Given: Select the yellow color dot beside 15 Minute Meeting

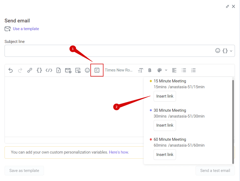Looking at the screenshot, I should [151, 81].
